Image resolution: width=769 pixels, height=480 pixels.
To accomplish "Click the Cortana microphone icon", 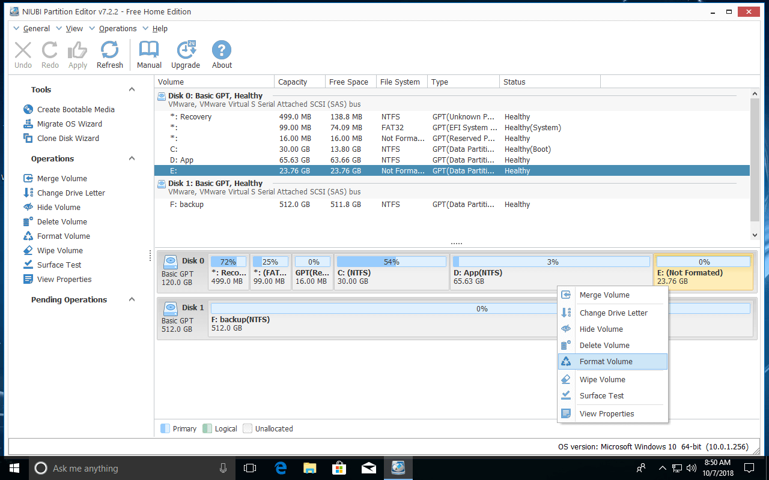I will [223, 468].
